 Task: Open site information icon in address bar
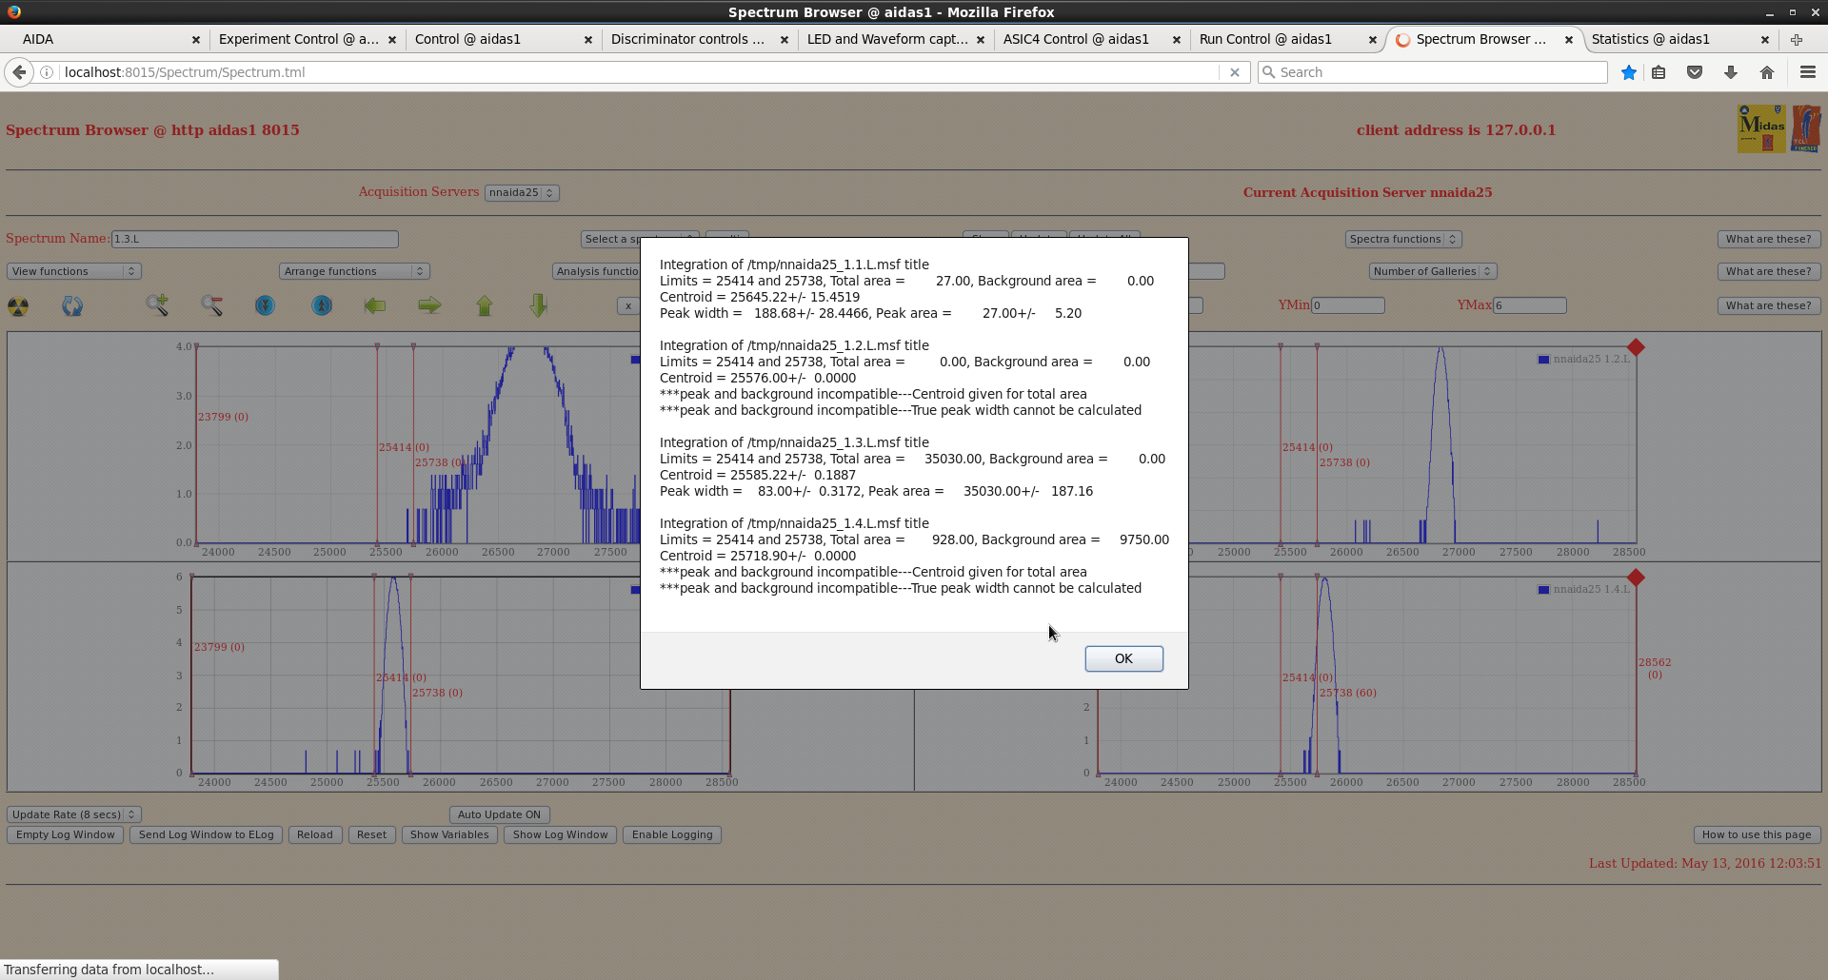(x=47, y=72)
